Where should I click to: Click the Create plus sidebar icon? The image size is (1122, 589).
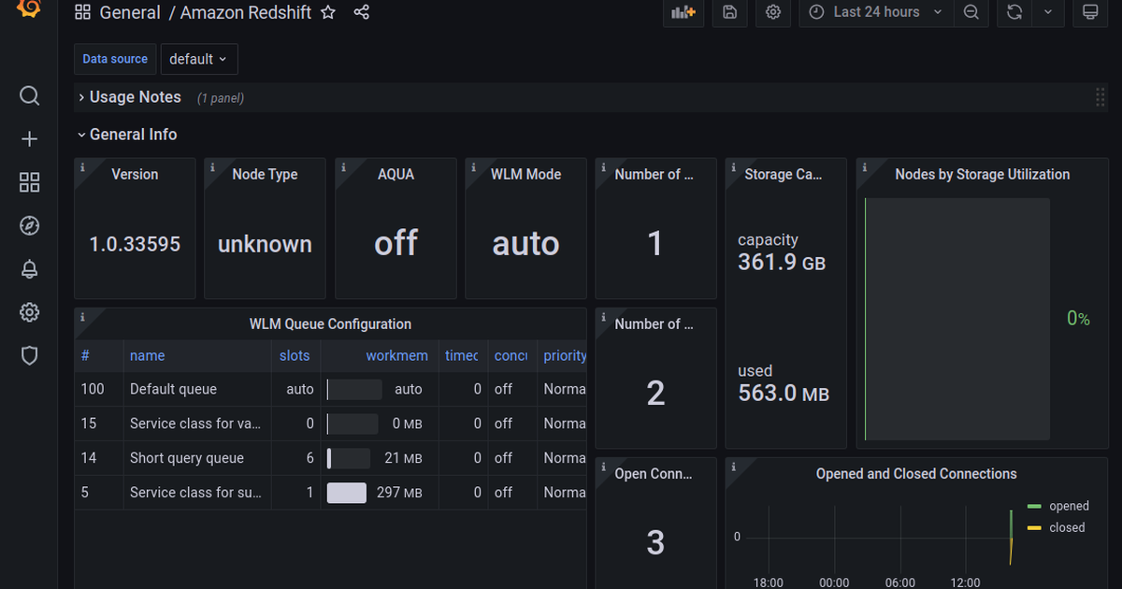29,139
